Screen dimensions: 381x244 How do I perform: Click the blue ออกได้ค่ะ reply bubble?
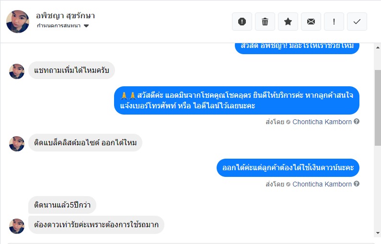(x=288, y=168)
